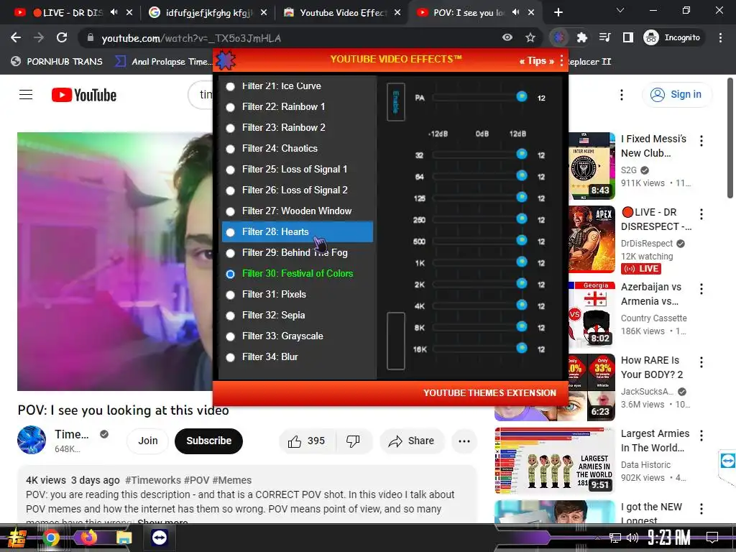The width and height of the screenshot is (736, 552).
Task: Open the YouTube Video Effects extension icon
Action: (559, 37)
